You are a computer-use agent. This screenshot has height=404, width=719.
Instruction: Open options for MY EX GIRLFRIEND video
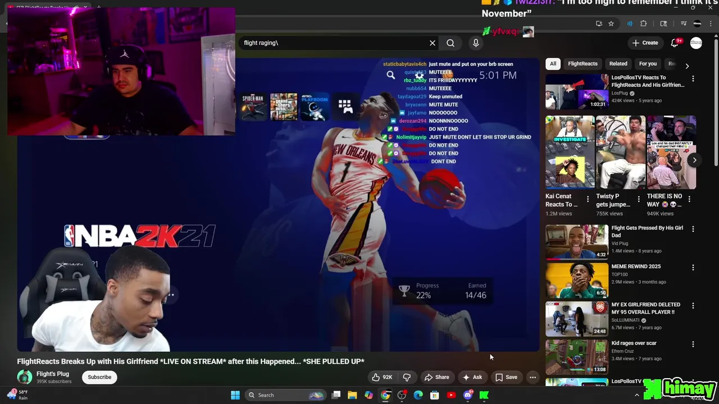click(693, 306)
